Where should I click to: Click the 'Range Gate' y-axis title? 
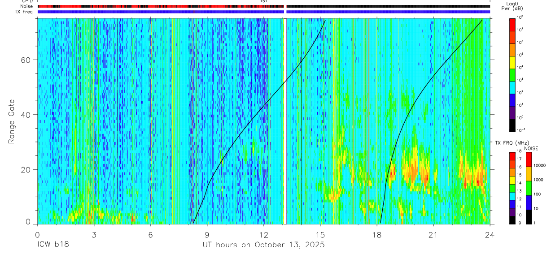coord(12,121)
